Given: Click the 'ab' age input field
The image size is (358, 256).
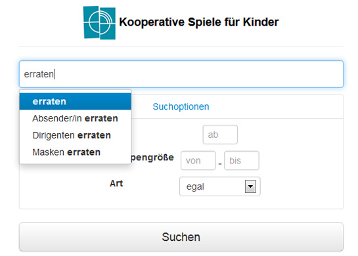Looking at the screenshot, I should click(x=220, y=135).
